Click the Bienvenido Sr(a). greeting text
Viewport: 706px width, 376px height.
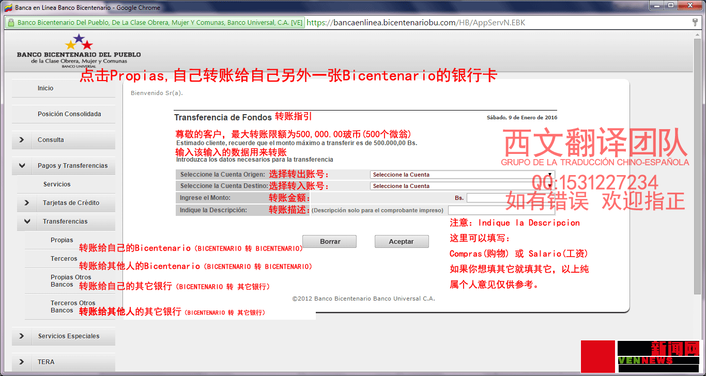pos(157,93)
